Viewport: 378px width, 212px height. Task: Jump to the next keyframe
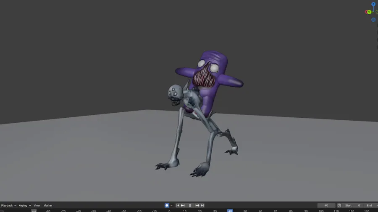point(197,206)
